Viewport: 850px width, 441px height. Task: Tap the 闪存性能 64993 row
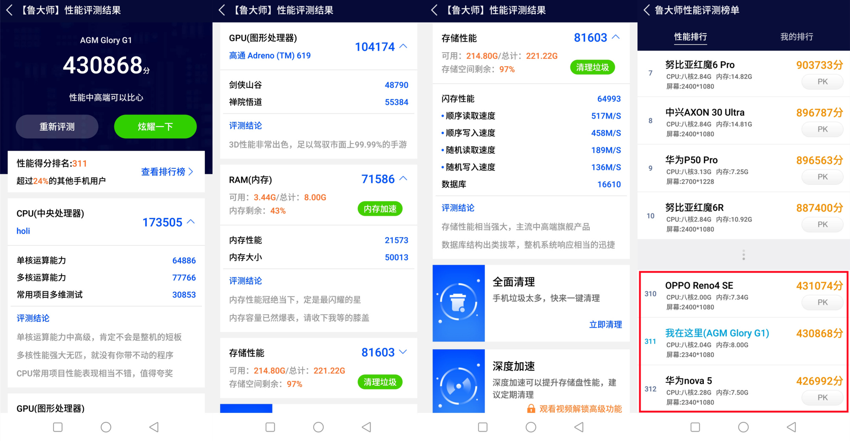coord(531,99)
